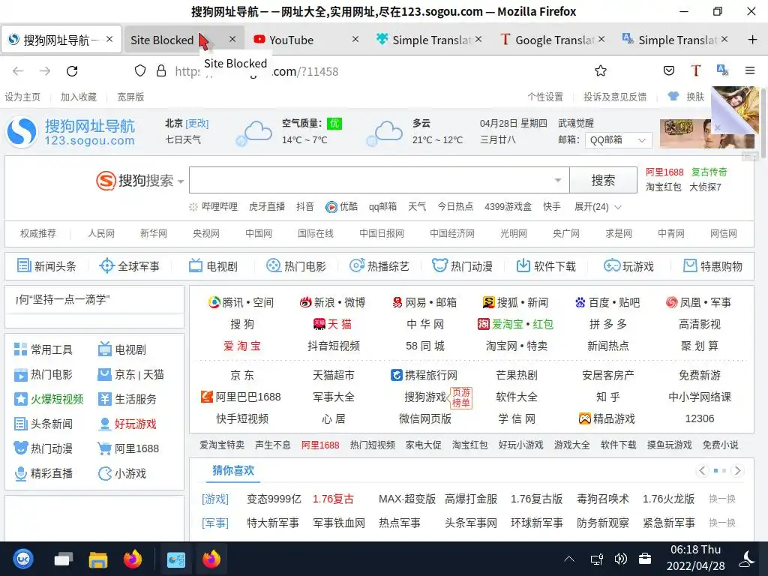The image size is (768, 576).
Task: Open the 爱淘宝 link
Action: click(242, 346)
